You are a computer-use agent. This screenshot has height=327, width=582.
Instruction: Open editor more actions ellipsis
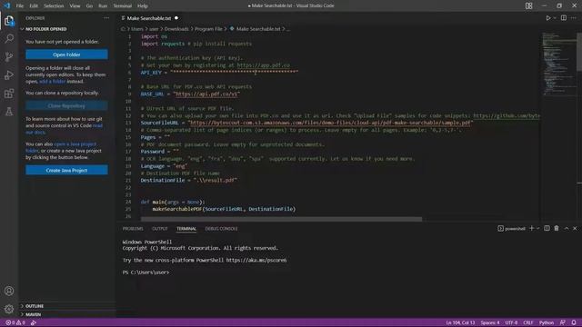point(574,18)
